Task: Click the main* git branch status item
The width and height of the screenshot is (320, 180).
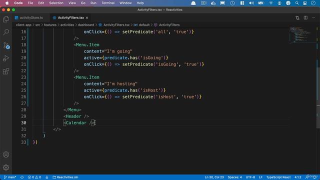Action: pos(10,177)
